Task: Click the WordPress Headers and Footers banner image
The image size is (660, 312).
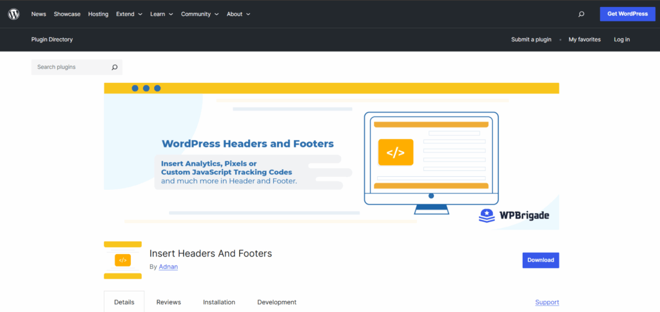Action: click(331, 156)
